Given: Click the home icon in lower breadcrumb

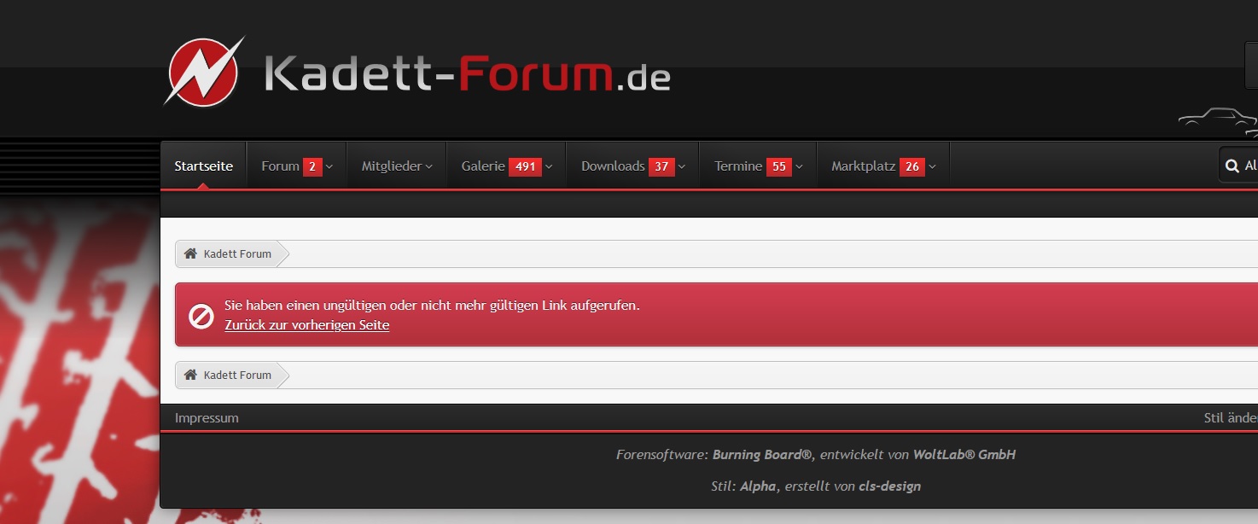Looking at the screenshot, I should (x=191, y=376).
